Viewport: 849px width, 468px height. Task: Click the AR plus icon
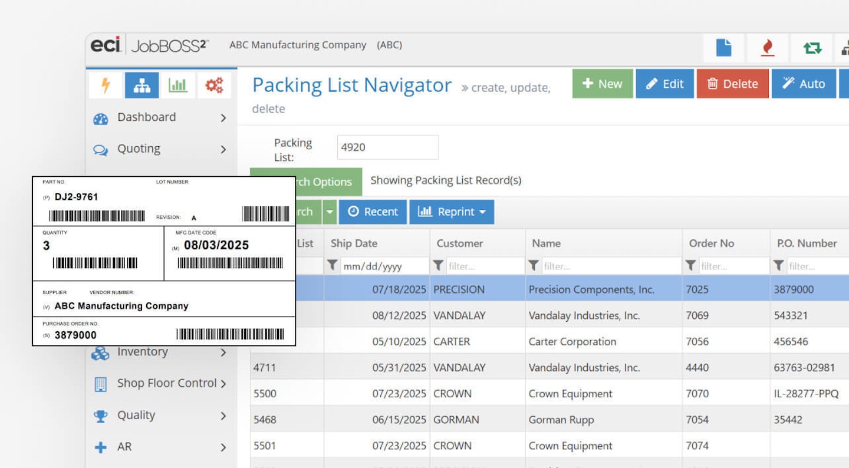coord(101,447)
